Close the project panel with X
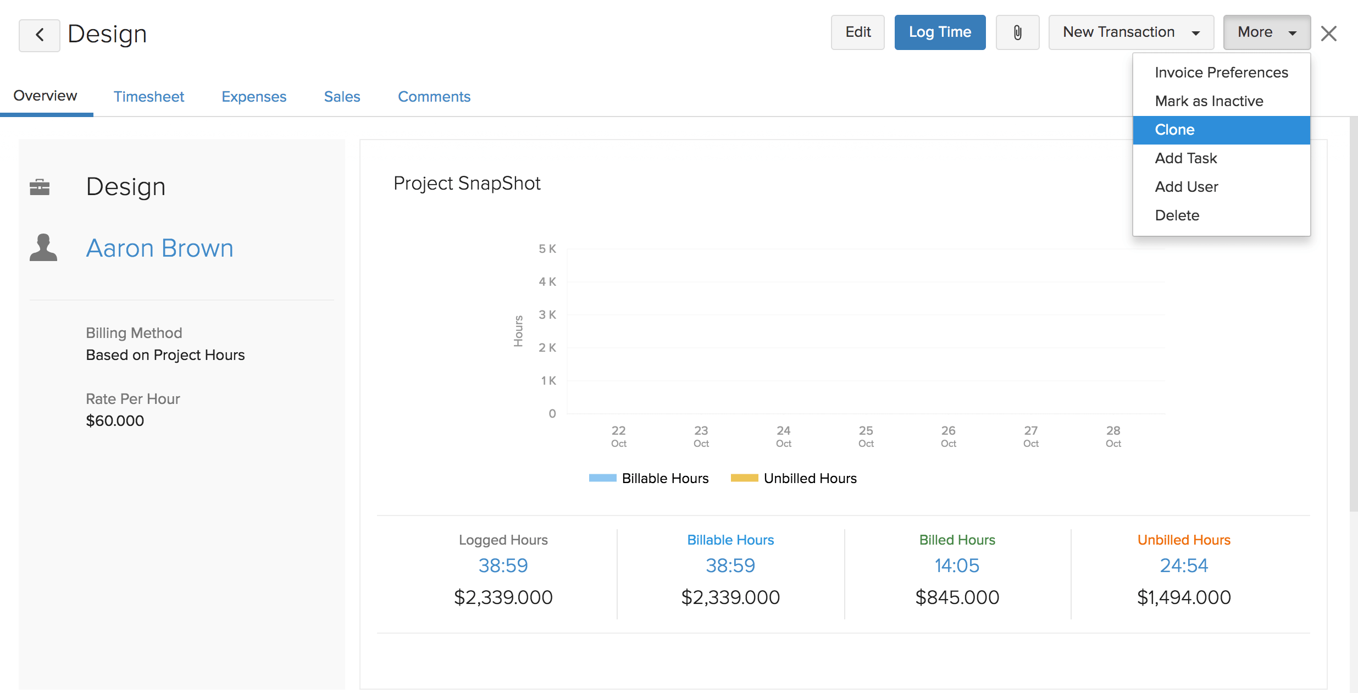1358x693 pixels. pyautogui.click(x=1328, y=34)
